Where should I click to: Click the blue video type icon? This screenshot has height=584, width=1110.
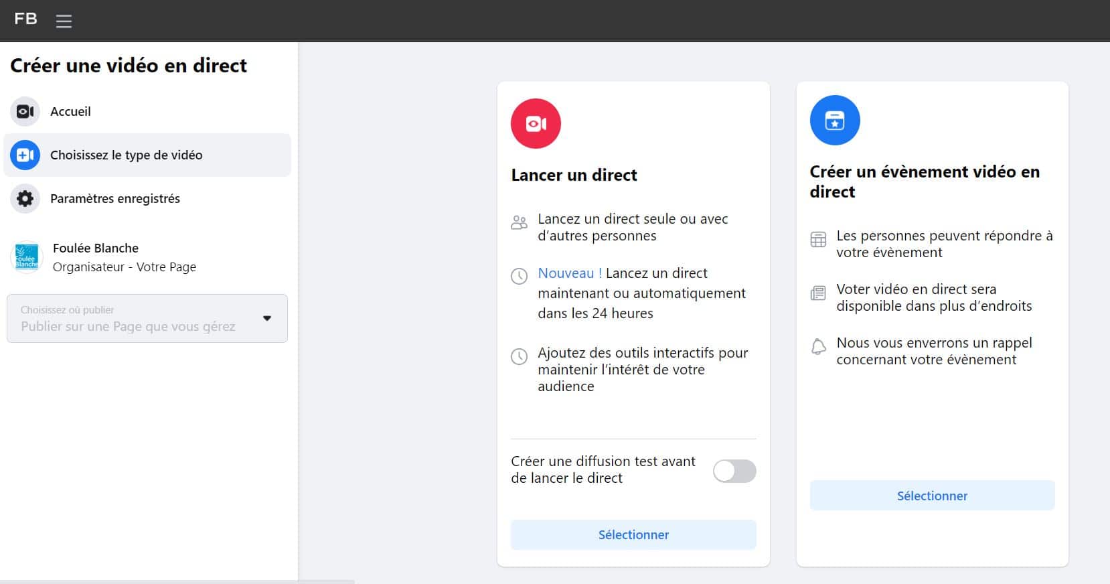click(25, 155)
